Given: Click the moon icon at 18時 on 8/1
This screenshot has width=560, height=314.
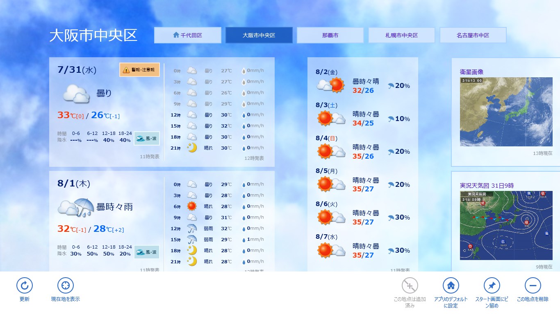Looking at the screenshot, I should click(x=192, y=250).
